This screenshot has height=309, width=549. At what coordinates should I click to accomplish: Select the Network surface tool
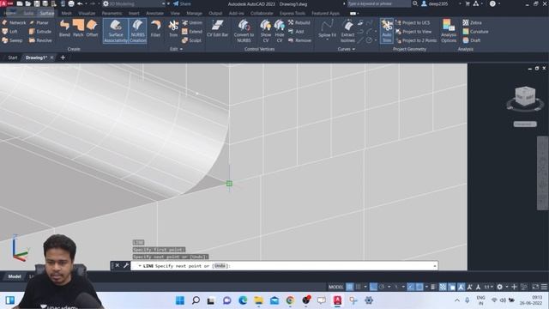[x=14, y=22]
